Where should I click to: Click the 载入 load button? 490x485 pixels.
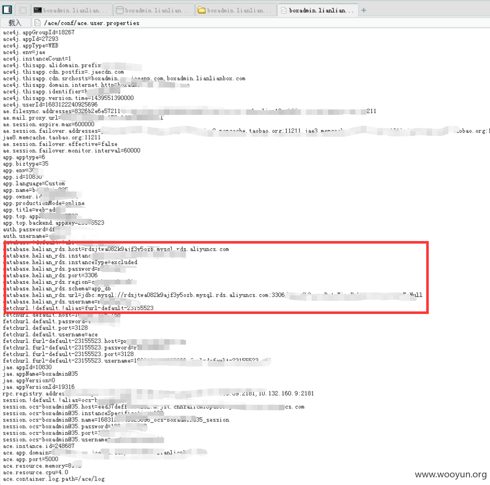pos(15,23)
